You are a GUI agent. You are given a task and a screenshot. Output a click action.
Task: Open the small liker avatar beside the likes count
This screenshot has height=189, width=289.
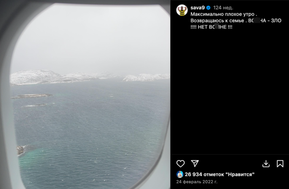(x=180, y=174)
